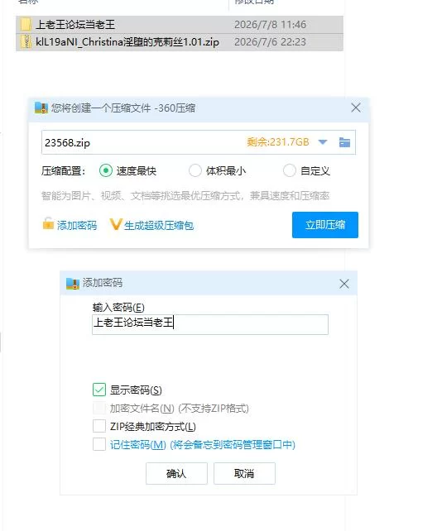This screenshot has width=437, height=531.
Task: Select the 速度最快 radio option
Action: (x=106, y=170)
